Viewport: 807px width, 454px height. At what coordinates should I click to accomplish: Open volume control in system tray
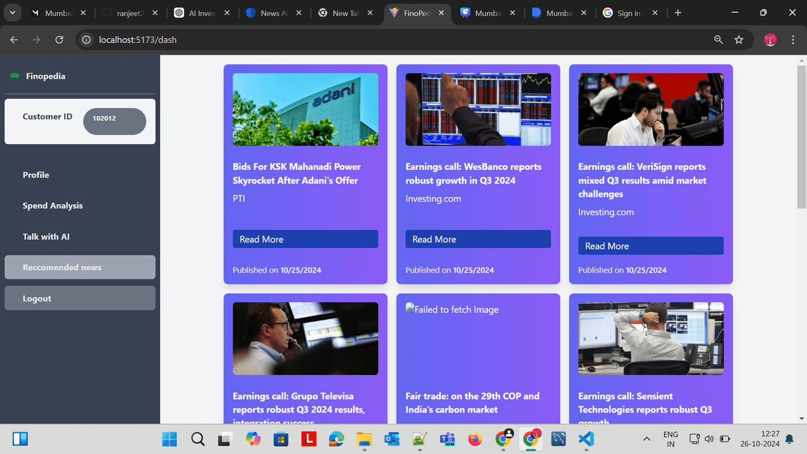[709, 439]
